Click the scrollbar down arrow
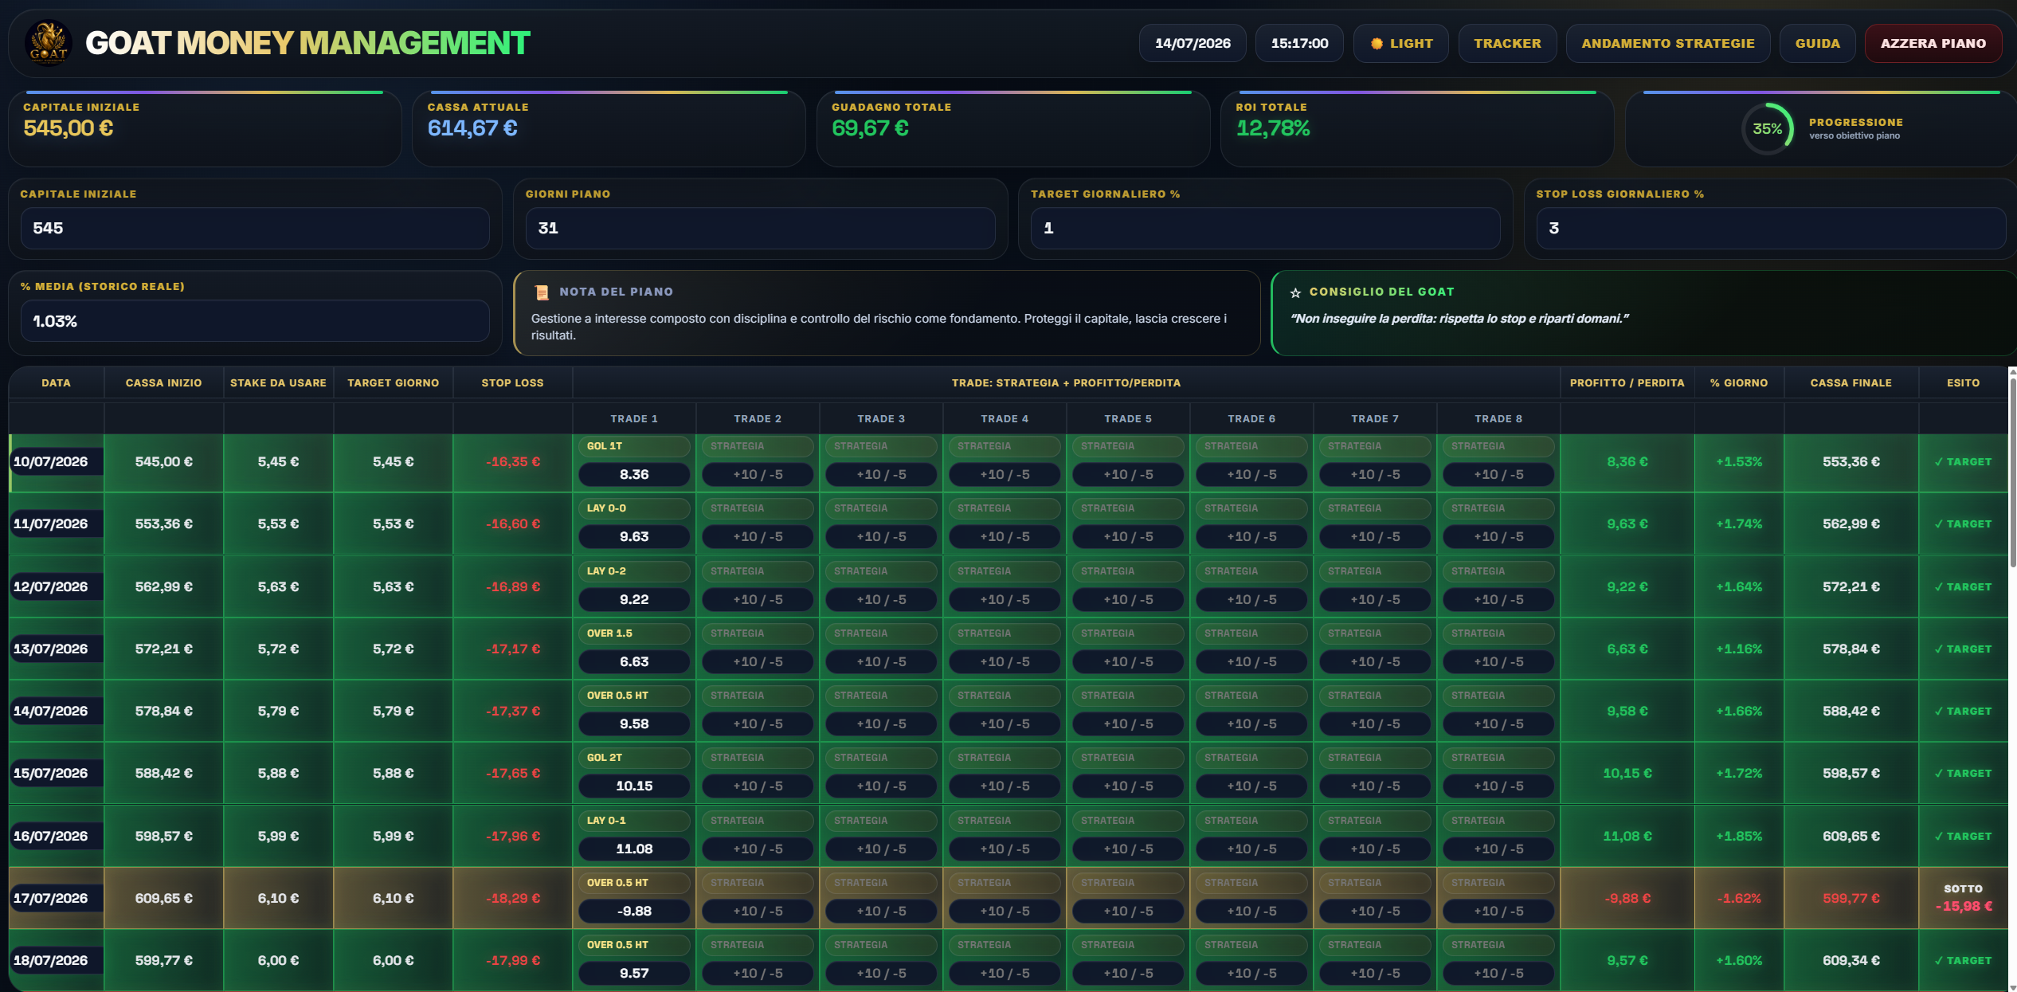Screen dimensions: 2017x992 (x=2012, y=987)
